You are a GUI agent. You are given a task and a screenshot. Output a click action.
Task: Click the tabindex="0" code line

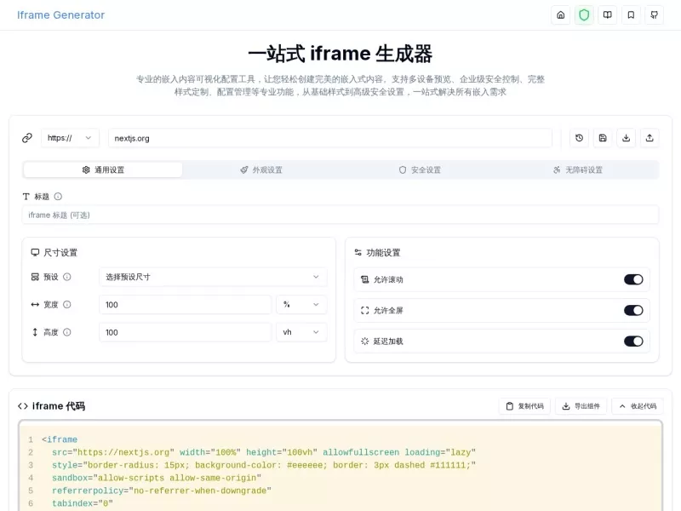pos(82,503)
